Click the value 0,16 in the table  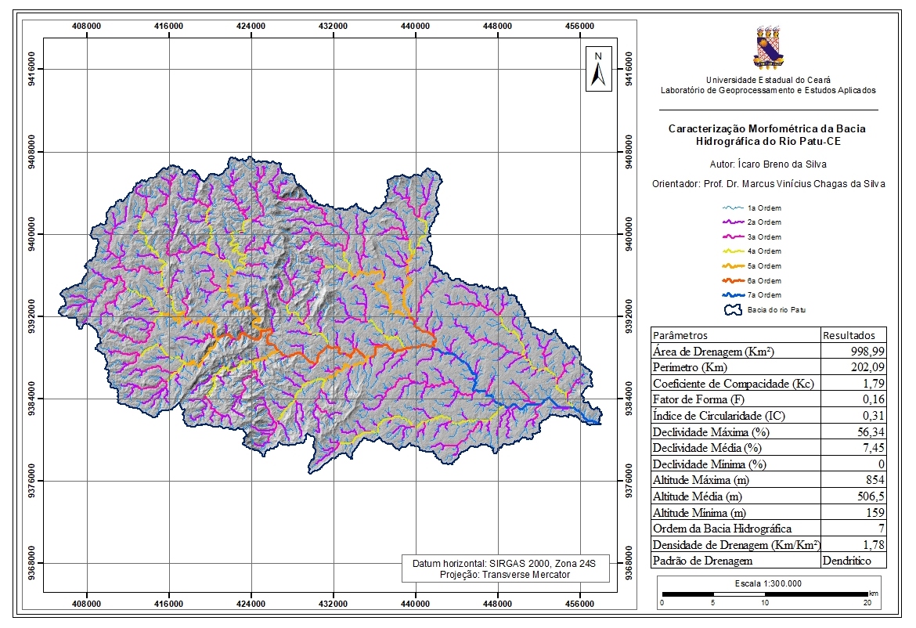click(874, 399)
